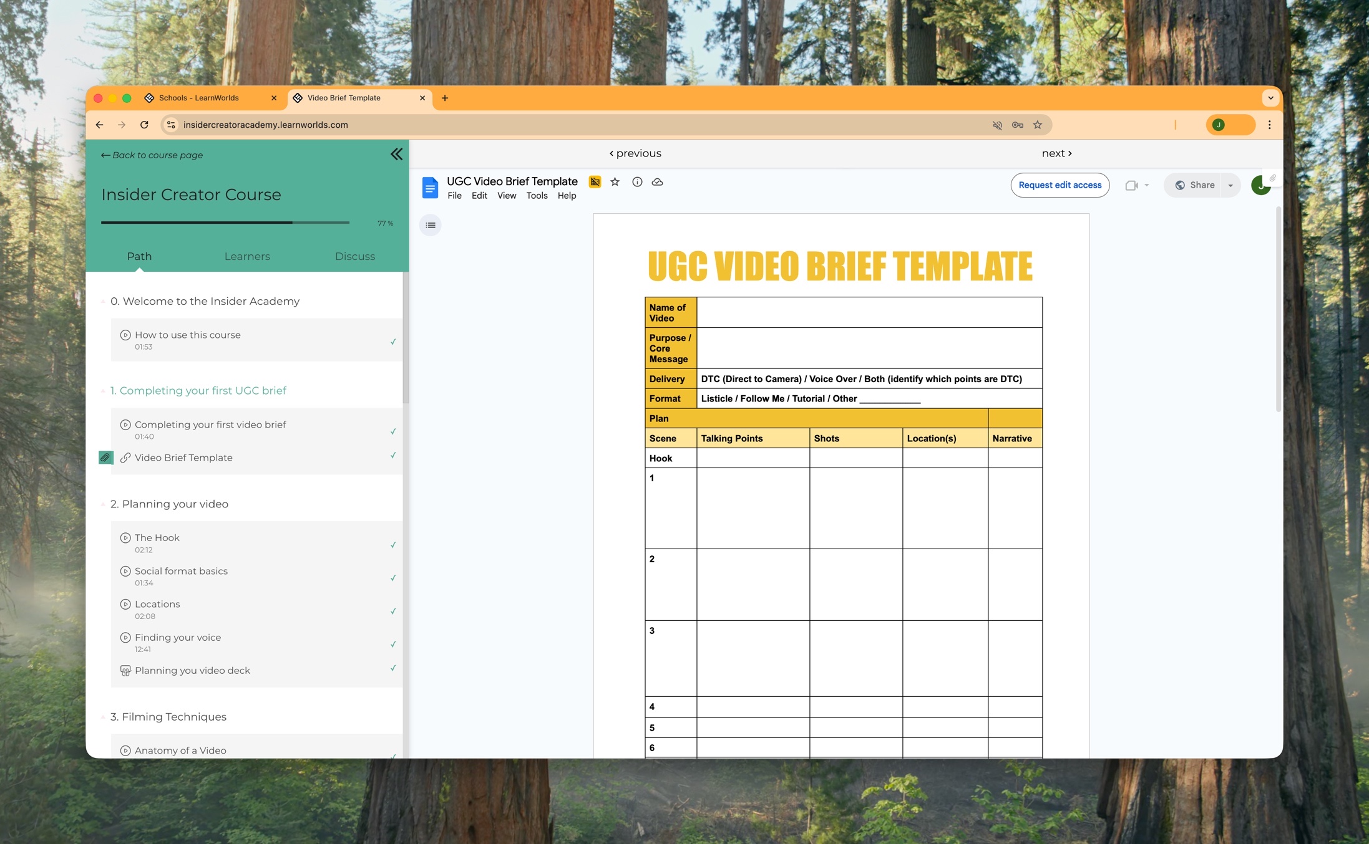This screenshot has height=844, width=1369.
Task: Click the Google Docs home icon
Action: point(430,188)
